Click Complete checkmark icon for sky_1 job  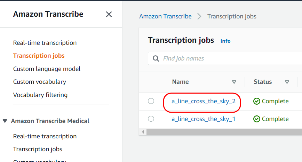pos(257,119)
